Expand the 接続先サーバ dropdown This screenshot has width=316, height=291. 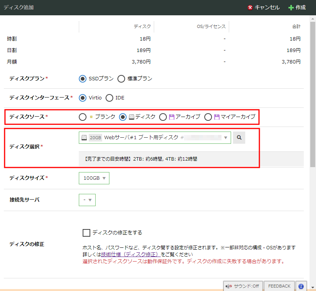(87, 200)
